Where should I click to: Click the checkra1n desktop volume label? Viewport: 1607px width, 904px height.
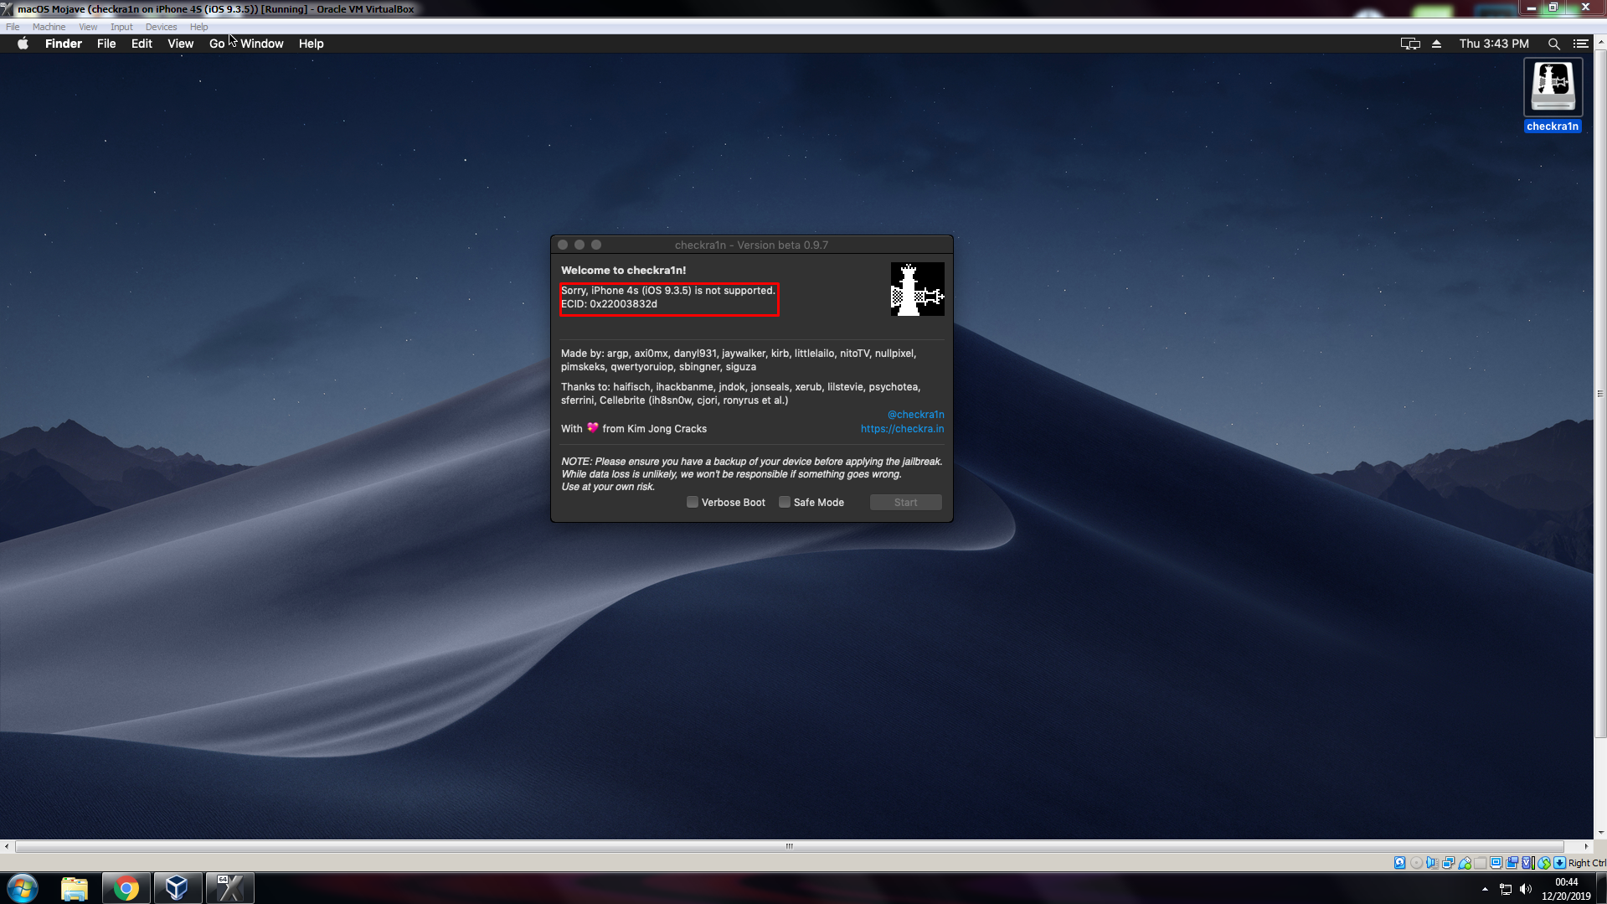coord(1553,127)
